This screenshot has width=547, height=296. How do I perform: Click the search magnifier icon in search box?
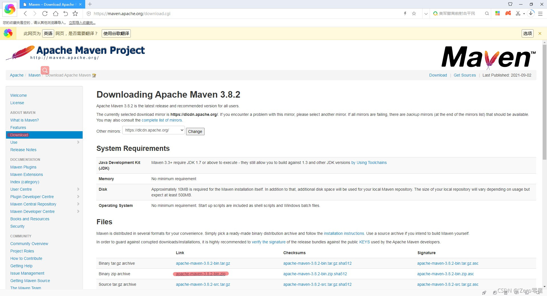pyautogui.click(x=487, y=13)
